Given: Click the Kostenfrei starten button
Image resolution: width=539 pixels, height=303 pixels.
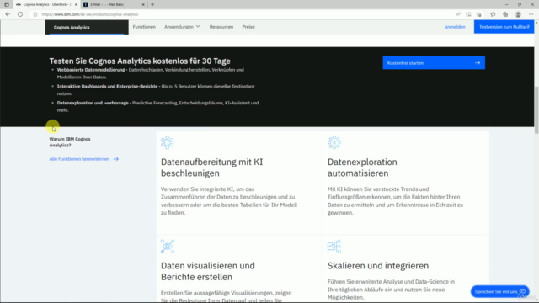Looking at the screenshot, I should 434,63.
